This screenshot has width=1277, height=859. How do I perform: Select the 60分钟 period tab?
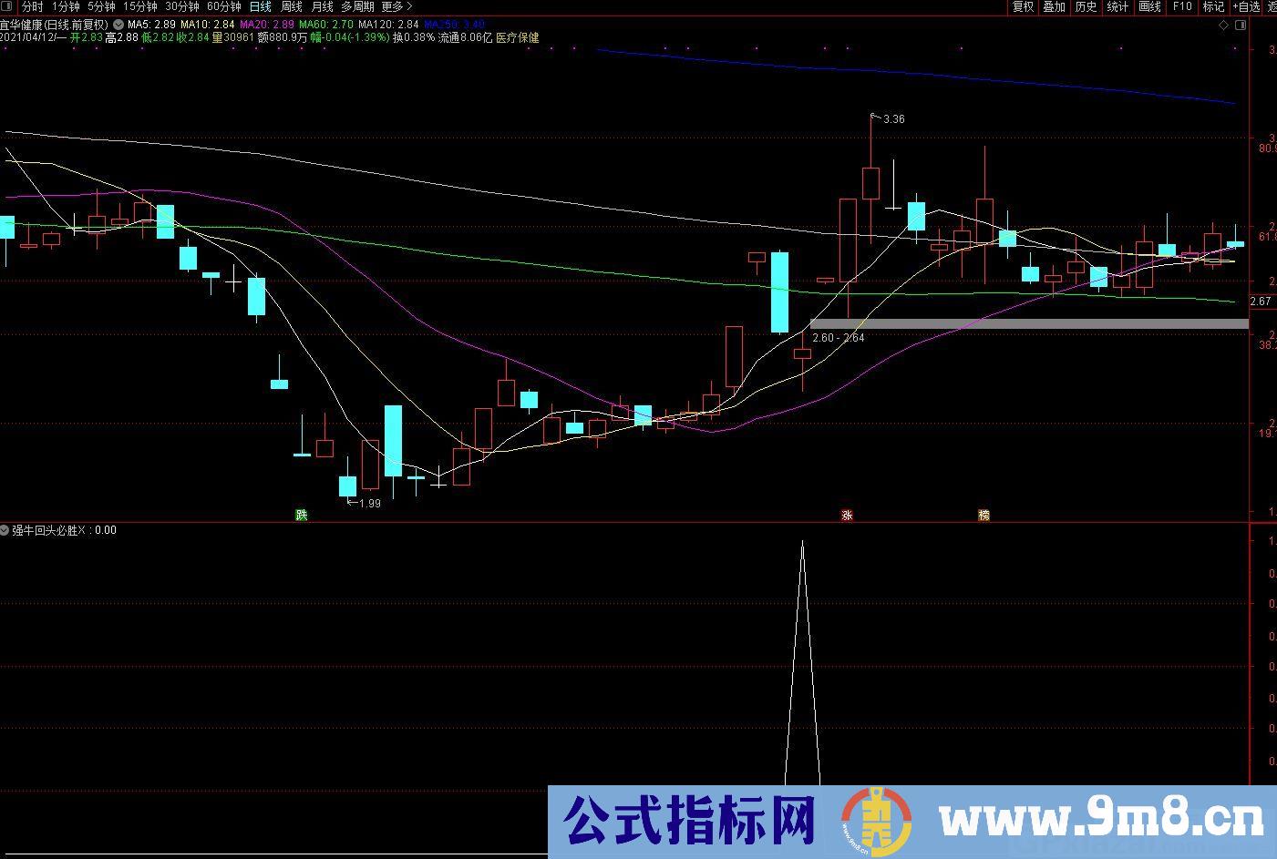click(x=223, y=6)
